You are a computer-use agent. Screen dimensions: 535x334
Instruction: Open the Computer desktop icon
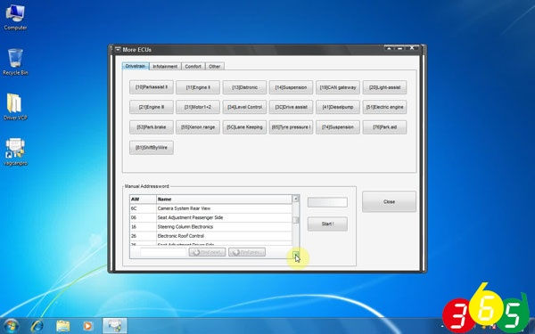[15, 17]
